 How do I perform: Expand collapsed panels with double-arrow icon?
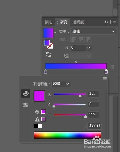107,22
